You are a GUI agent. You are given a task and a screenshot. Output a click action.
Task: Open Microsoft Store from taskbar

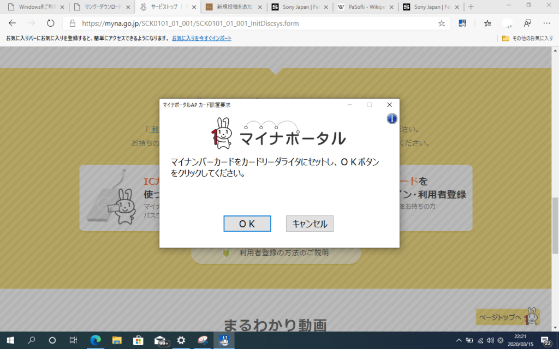point(138,340)
